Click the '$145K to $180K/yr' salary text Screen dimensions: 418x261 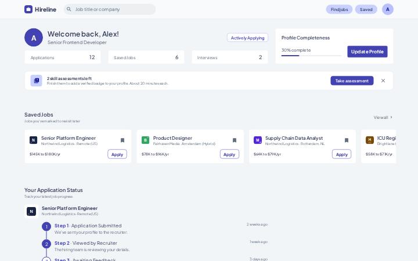tap(45, 154)
